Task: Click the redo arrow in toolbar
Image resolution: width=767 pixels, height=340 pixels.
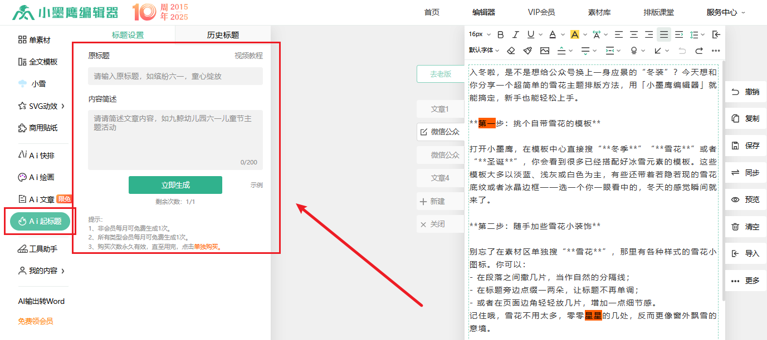Action: point(699,51)
